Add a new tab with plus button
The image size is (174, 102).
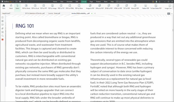[95, 13]
